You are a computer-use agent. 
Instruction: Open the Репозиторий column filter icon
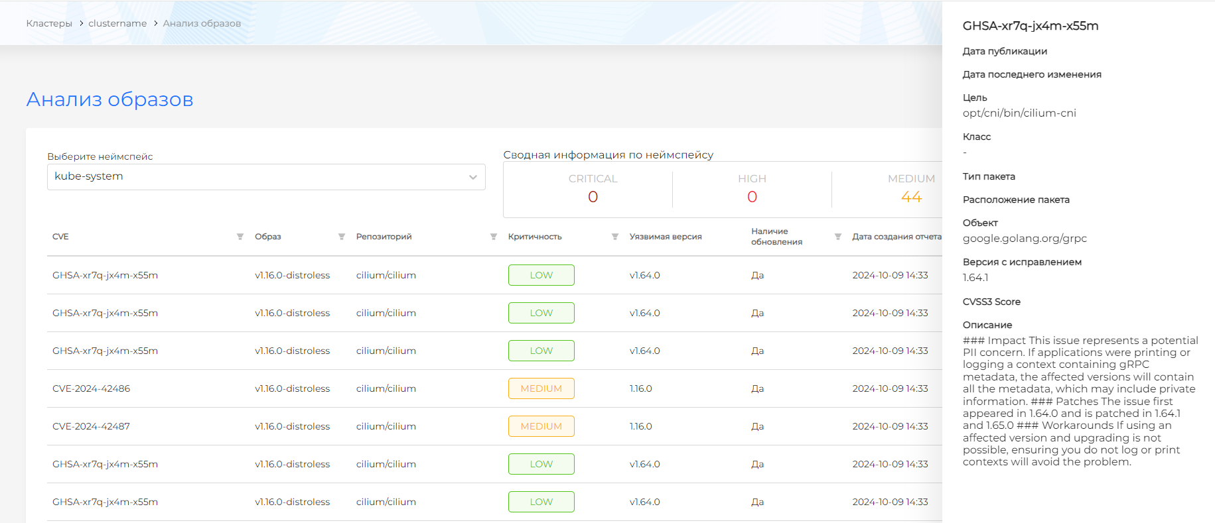494,237
